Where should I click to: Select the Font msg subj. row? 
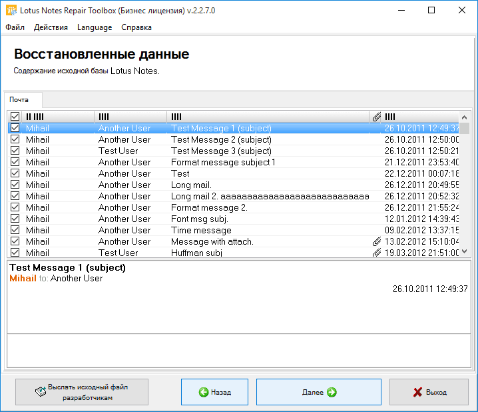pos(234,219)
